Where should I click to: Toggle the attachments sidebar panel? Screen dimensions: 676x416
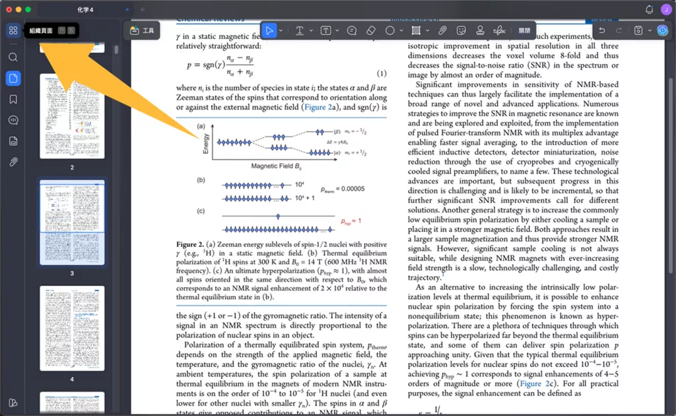[x=13, y=162]
